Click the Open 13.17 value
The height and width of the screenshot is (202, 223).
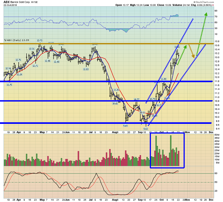[122, 5]
